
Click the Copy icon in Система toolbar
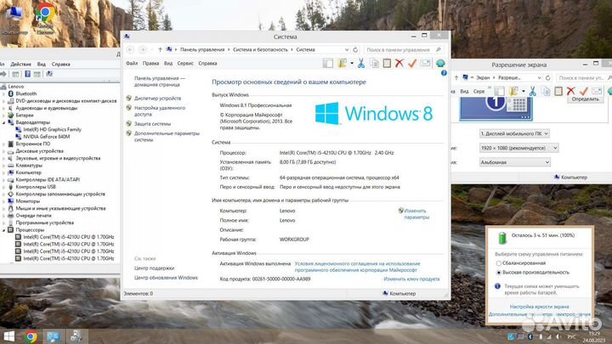tap(374, 63)
